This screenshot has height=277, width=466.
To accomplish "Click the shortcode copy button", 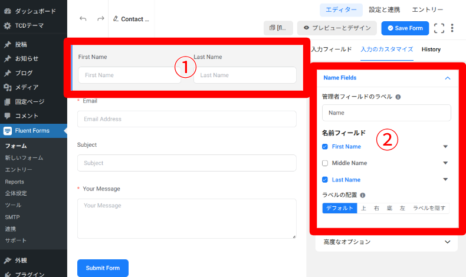I will click(278, 28).
